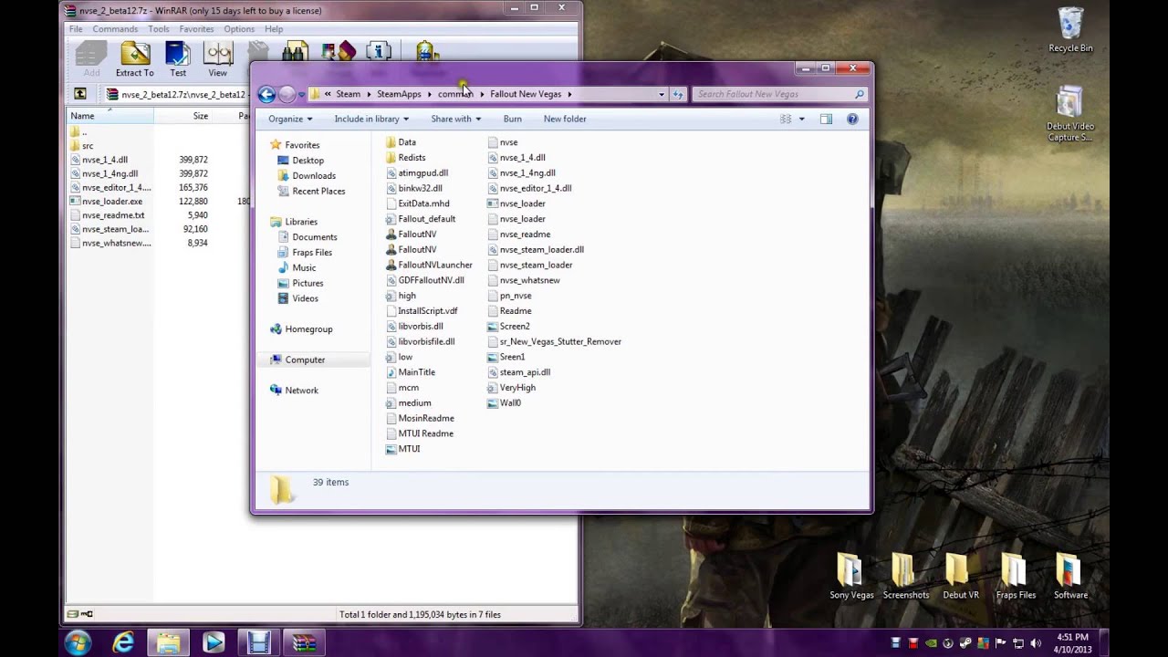
Task: Select Fraps Files library in sidebar
Action: pos(305,253)
